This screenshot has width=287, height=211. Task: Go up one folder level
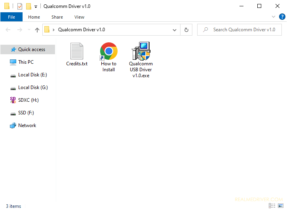pyautogui.click(x=37, y=30)
